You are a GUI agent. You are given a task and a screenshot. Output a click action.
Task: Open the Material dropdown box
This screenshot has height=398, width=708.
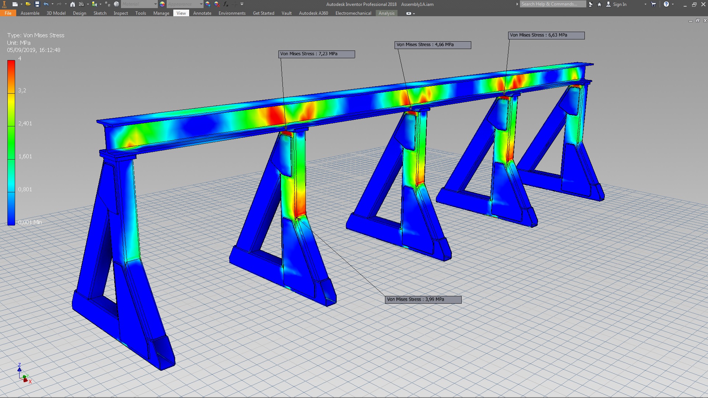pos(139,4)
